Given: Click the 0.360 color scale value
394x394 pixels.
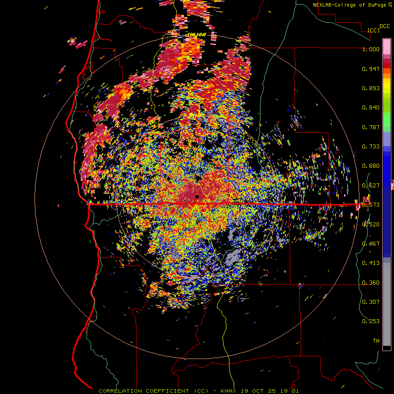Looking at the screenshot, I should tap(371, 283).
